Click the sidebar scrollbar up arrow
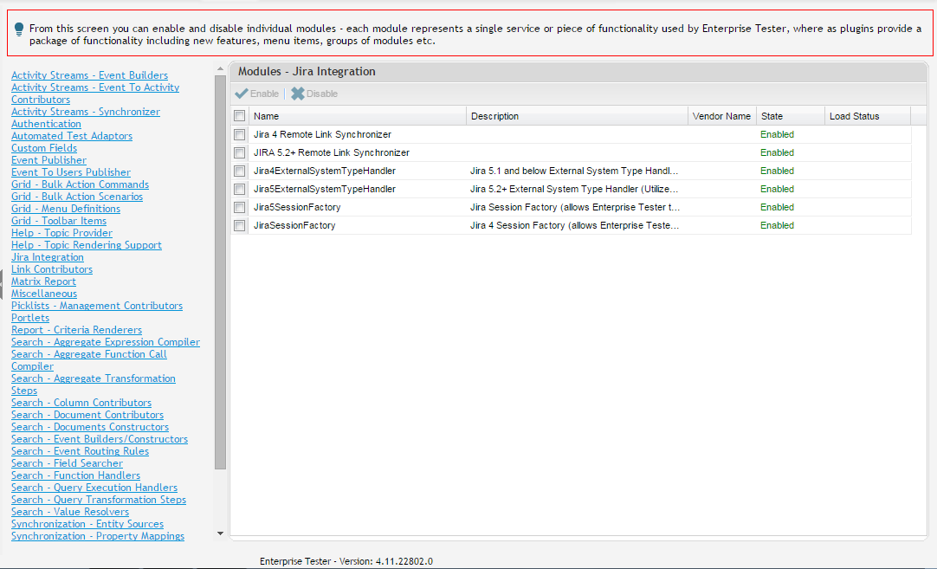This screenshot has height=569, width=937. [220, 69]
